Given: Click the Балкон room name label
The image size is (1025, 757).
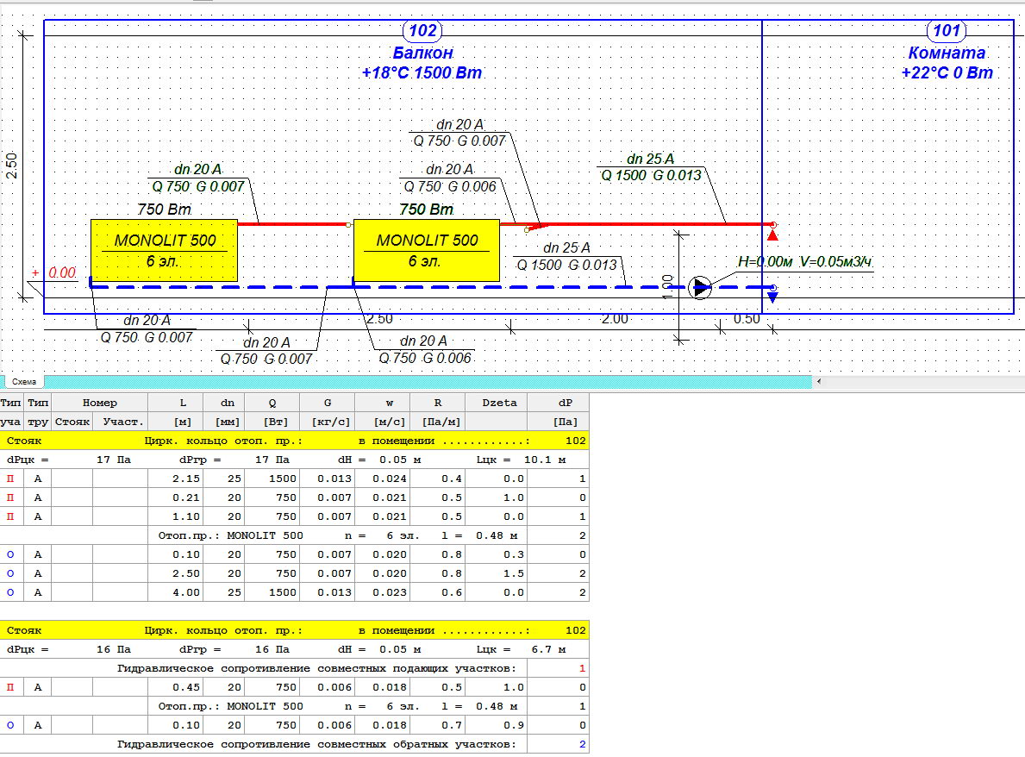Looking at the screenshot, I should [x=422, y=53].
